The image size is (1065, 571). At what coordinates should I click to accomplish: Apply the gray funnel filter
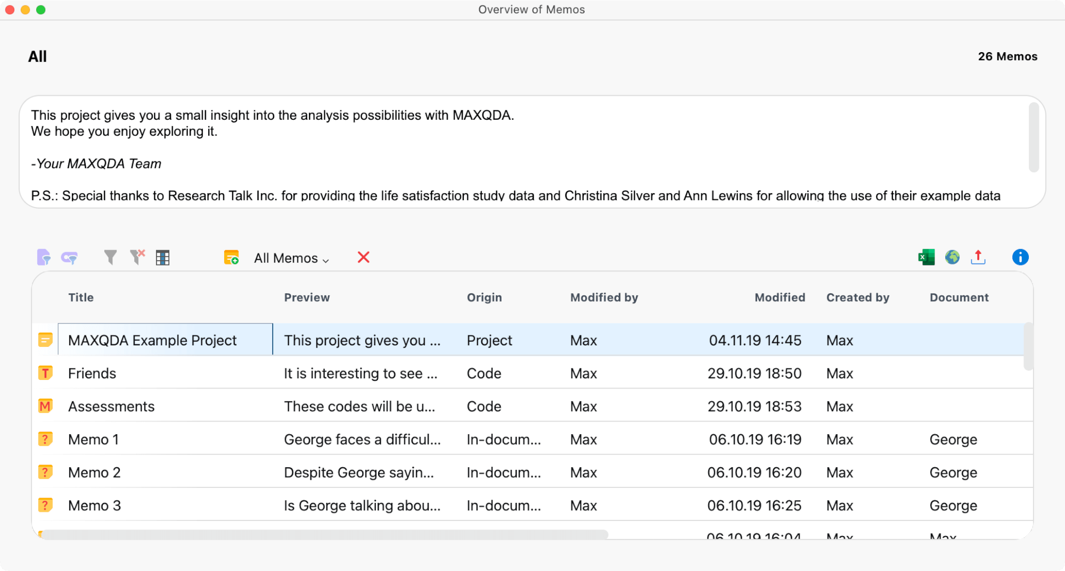(110, 258)
